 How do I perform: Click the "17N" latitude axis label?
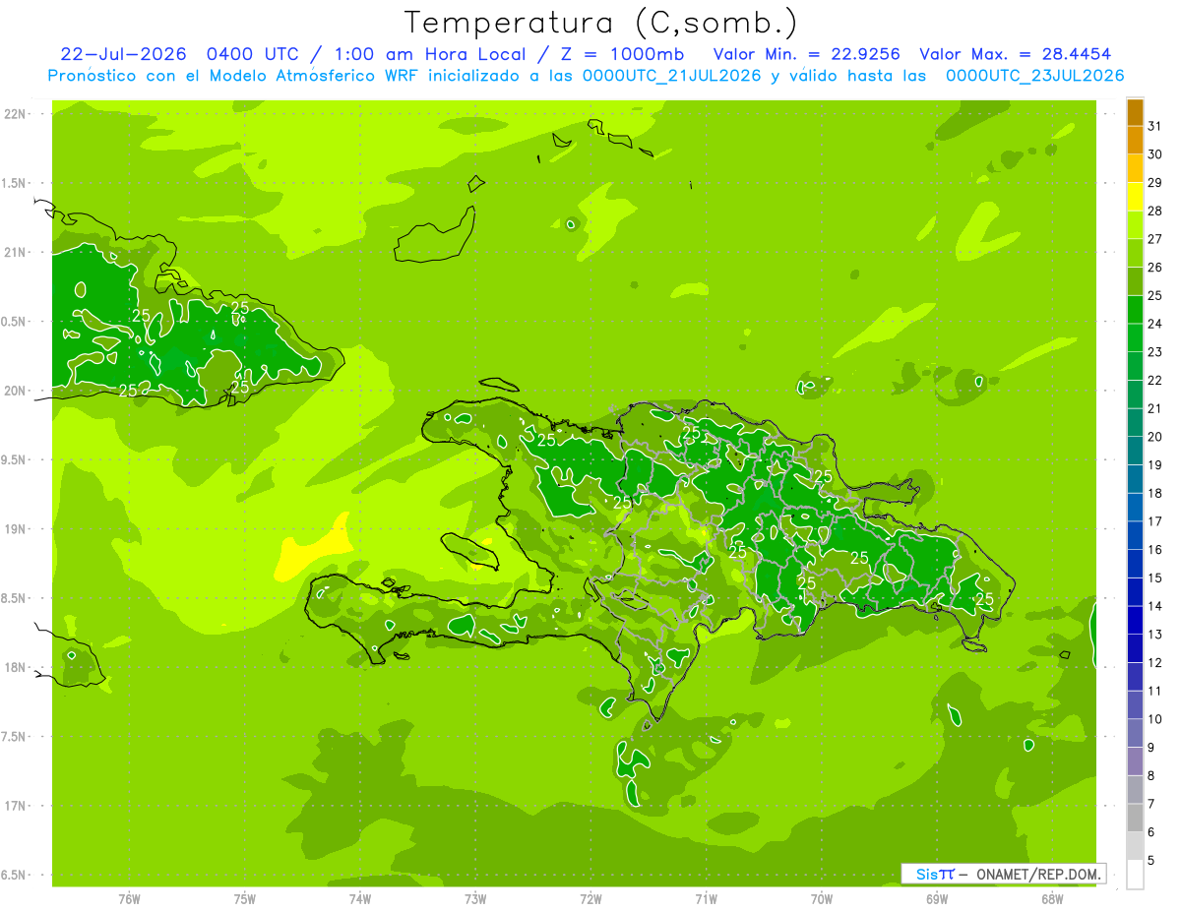(x=17, y=806)
